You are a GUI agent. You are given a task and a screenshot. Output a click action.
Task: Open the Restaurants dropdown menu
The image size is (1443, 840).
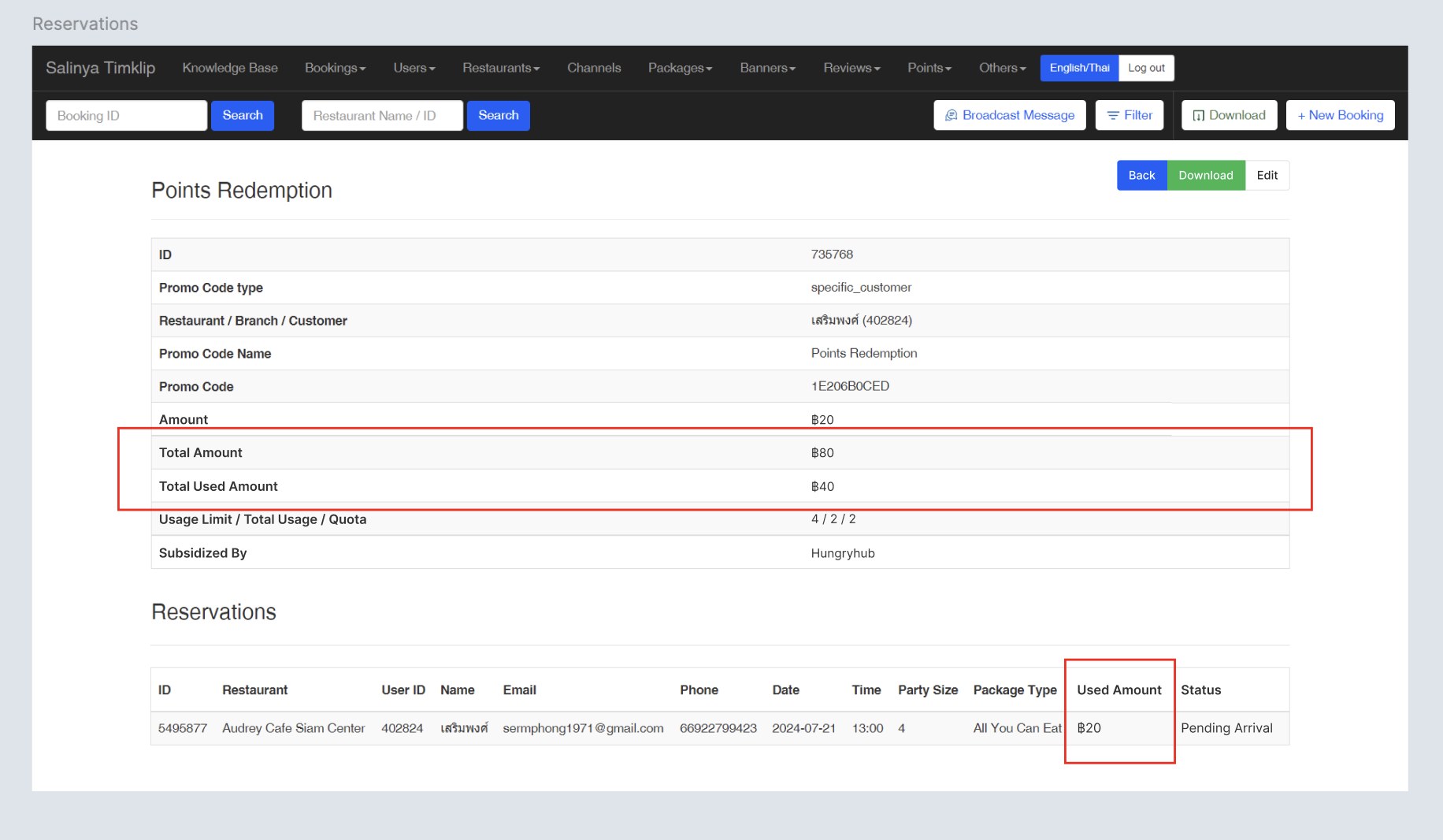[x=501, y=68]
